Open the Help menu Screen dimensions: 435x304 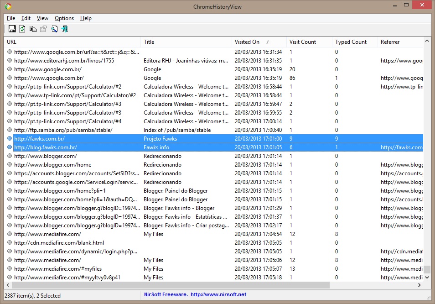(86, 18)
